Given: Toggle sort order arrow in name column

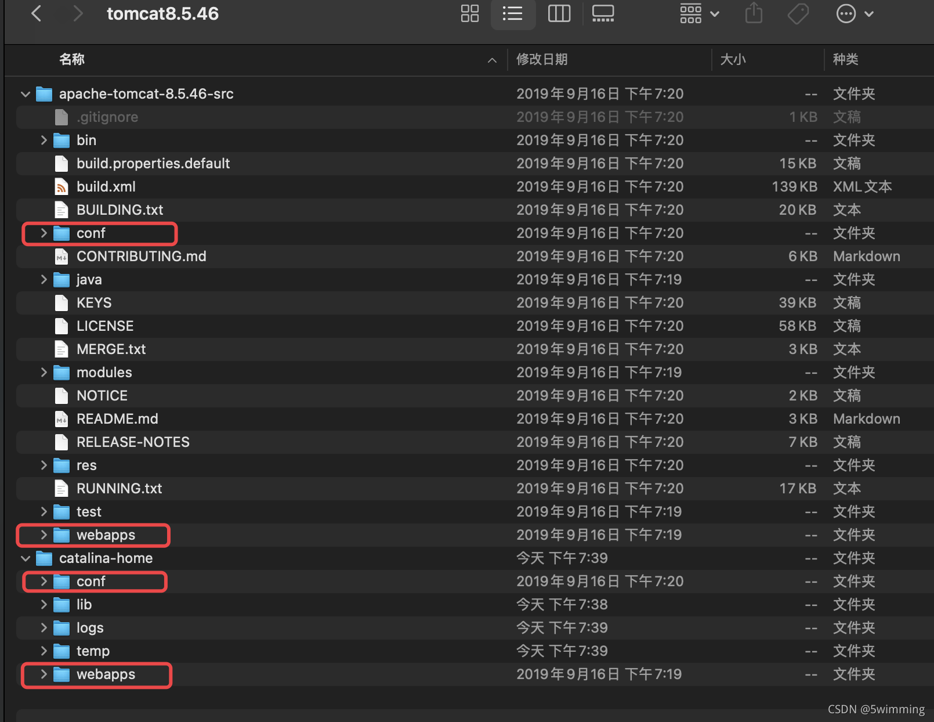Looking at the screenshot, I should tap(492, 60).
